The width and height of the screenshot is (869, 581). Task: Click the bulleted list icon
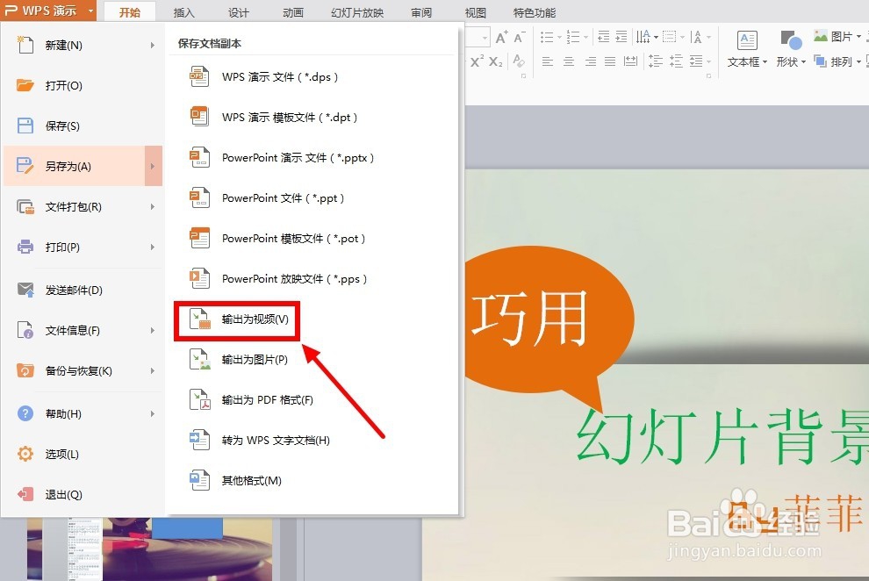547,37
